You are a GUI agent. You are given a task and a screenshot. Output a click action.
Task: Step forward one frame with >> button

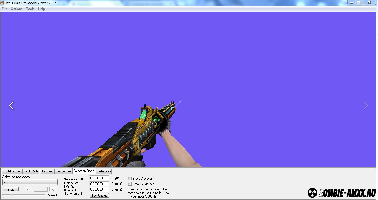(x=53, y=190)
